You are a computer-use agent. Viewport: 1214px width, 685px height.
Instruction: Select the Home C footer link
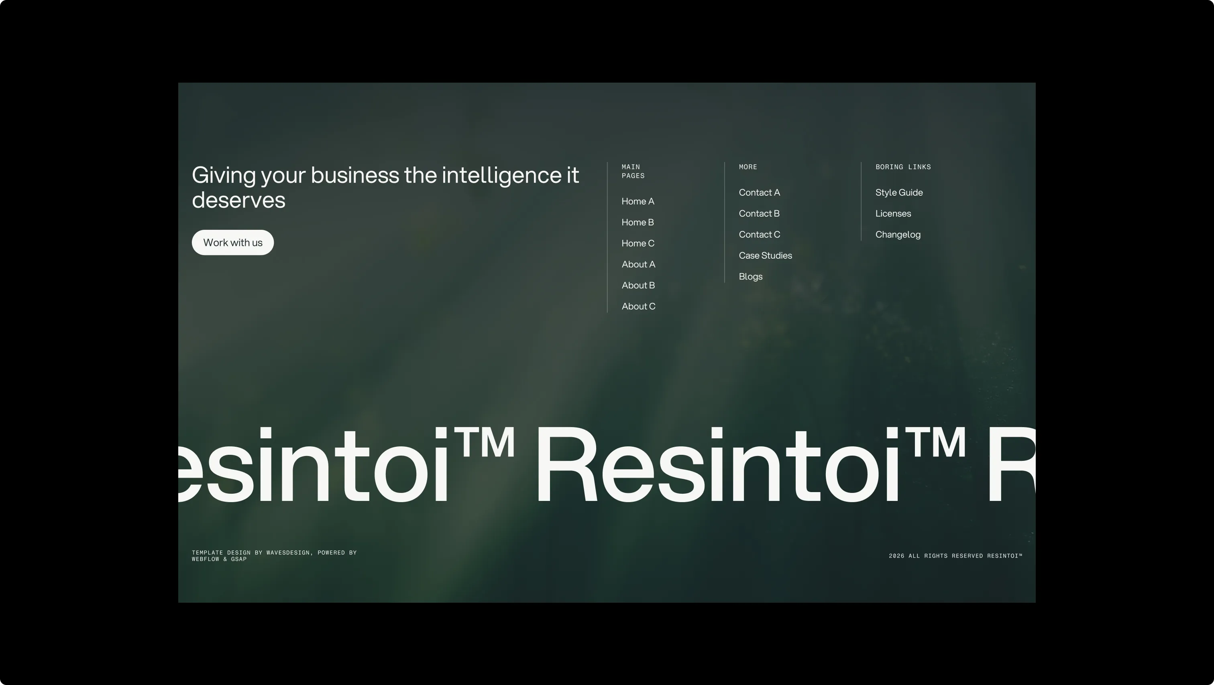(x=638, y=243)
